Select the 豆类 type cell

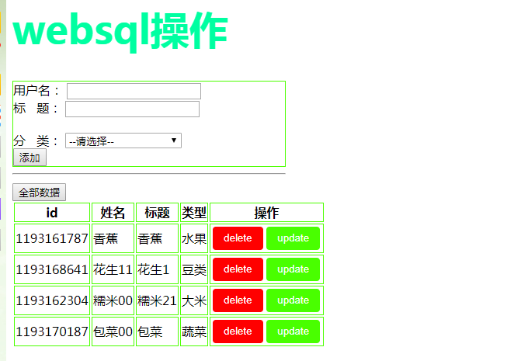[194, 269]
